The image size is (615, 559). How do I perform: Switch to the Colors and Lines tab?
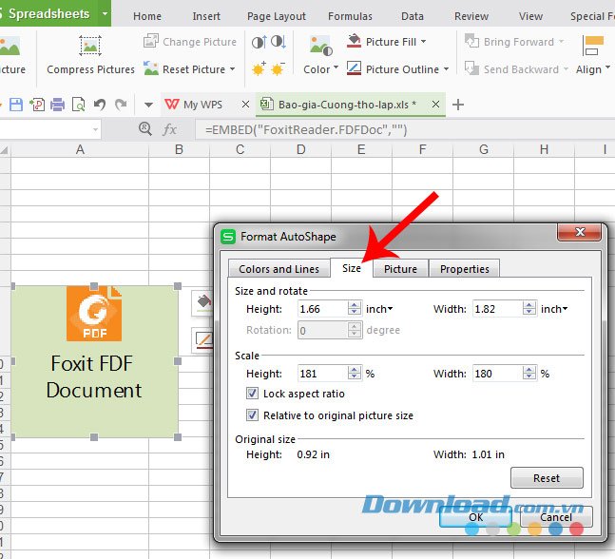279,269
